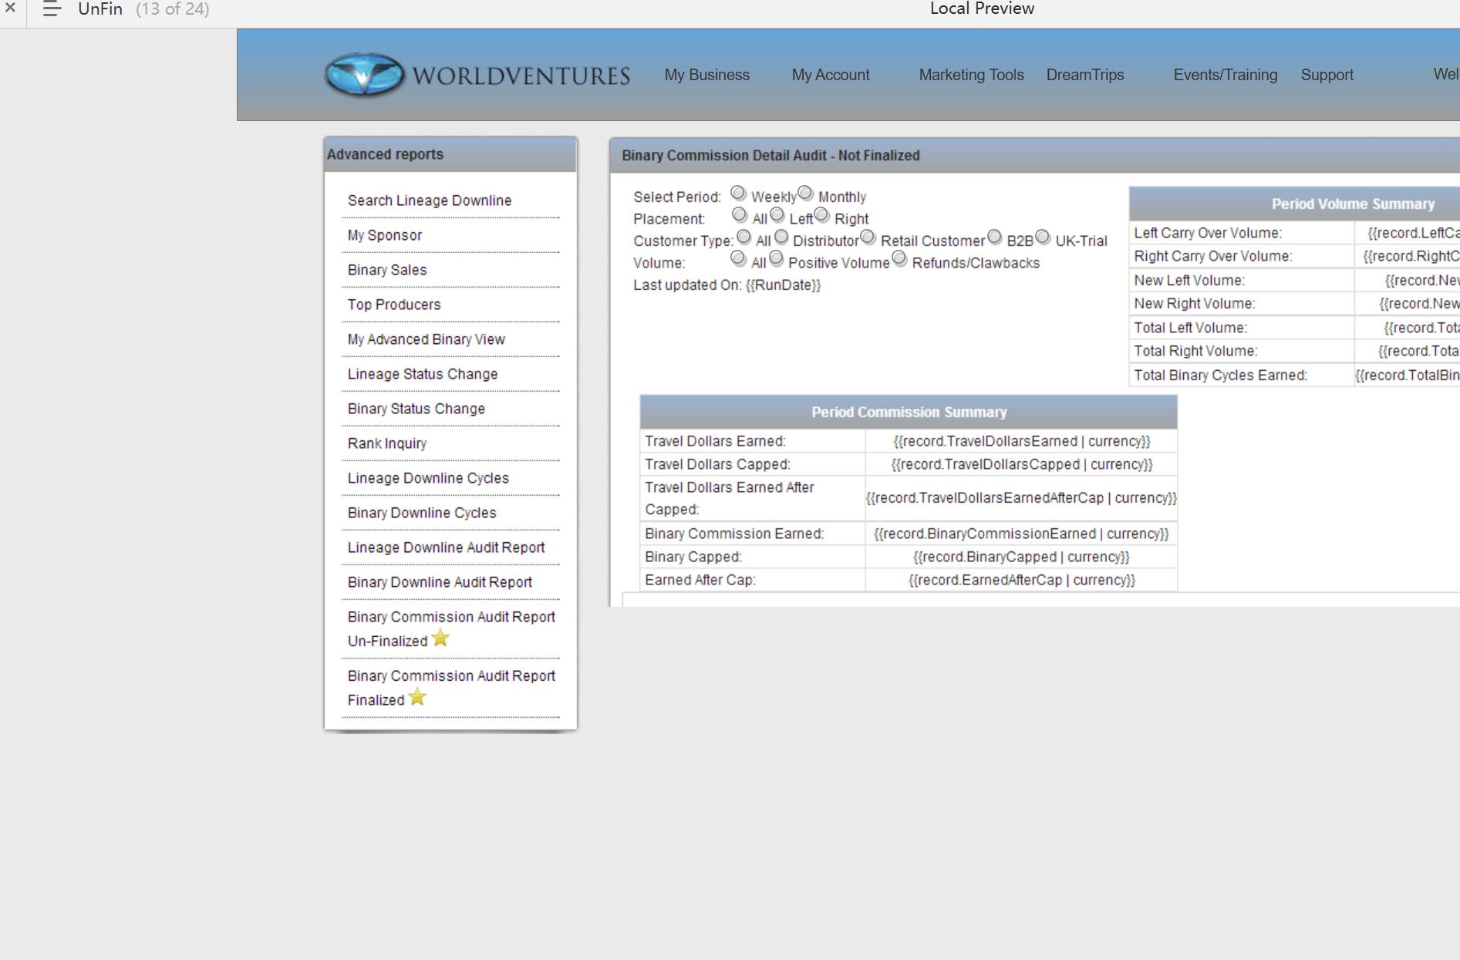1460x960 pixels.
Task: Open the Events/Training menu
Action: click(1226, 75)
